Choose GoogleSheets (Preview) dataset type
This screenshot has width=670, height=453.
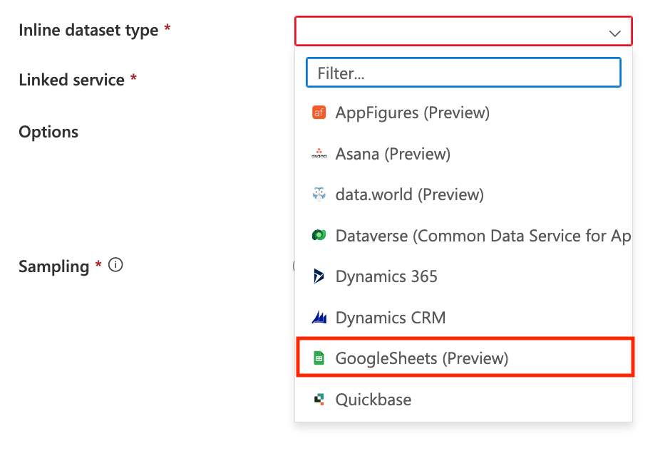[x=465, y=358]
